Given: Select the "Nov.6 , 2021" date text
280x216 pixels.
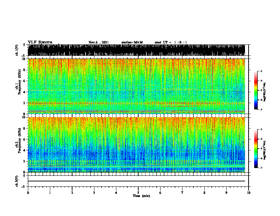Looking at the screenshot, I should (x=99, y=42).
